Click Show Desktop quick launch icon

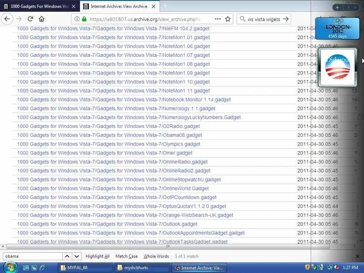pos(26,268)
